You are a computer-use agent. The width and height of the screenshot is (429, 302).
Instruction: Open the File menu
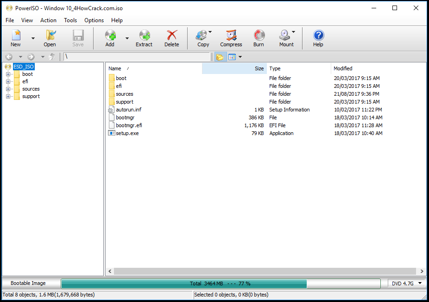(10, 20)
